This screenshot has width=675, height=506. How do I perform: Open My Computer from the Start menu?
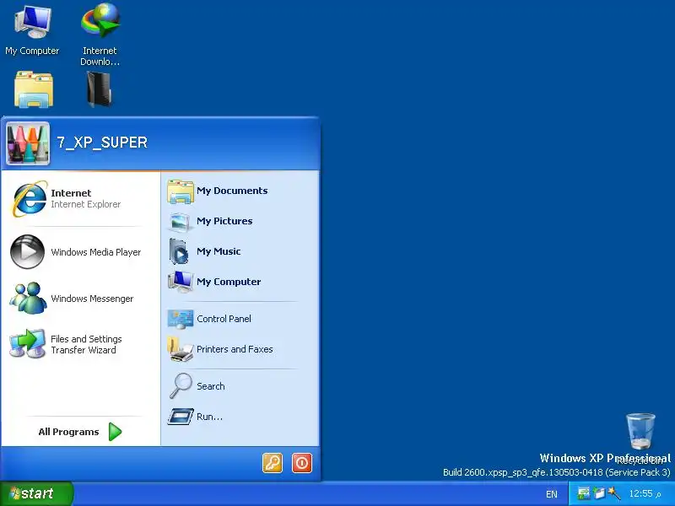pos(240,282)
